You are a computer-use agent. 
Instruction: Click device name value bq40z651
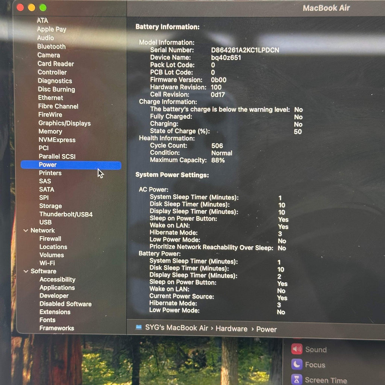[226, 58]
